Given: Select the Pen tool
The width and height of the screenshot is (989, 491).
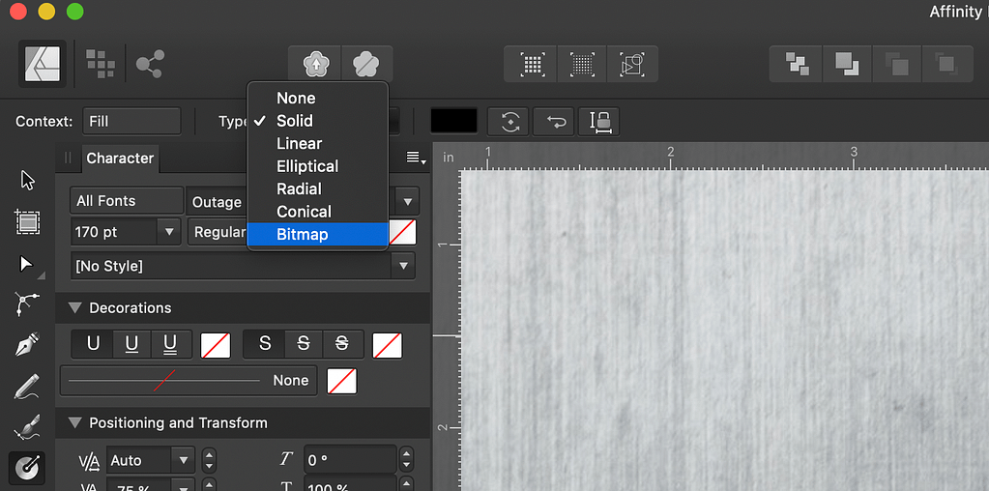Looking at the screenshot, I should pos(27,345).
